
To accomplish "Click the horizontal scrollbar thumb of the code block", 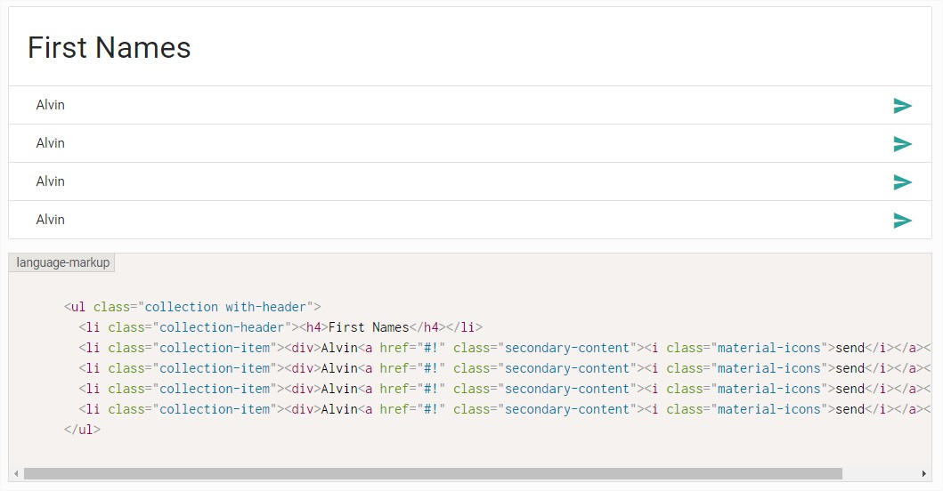I will (x=433, y=474).
